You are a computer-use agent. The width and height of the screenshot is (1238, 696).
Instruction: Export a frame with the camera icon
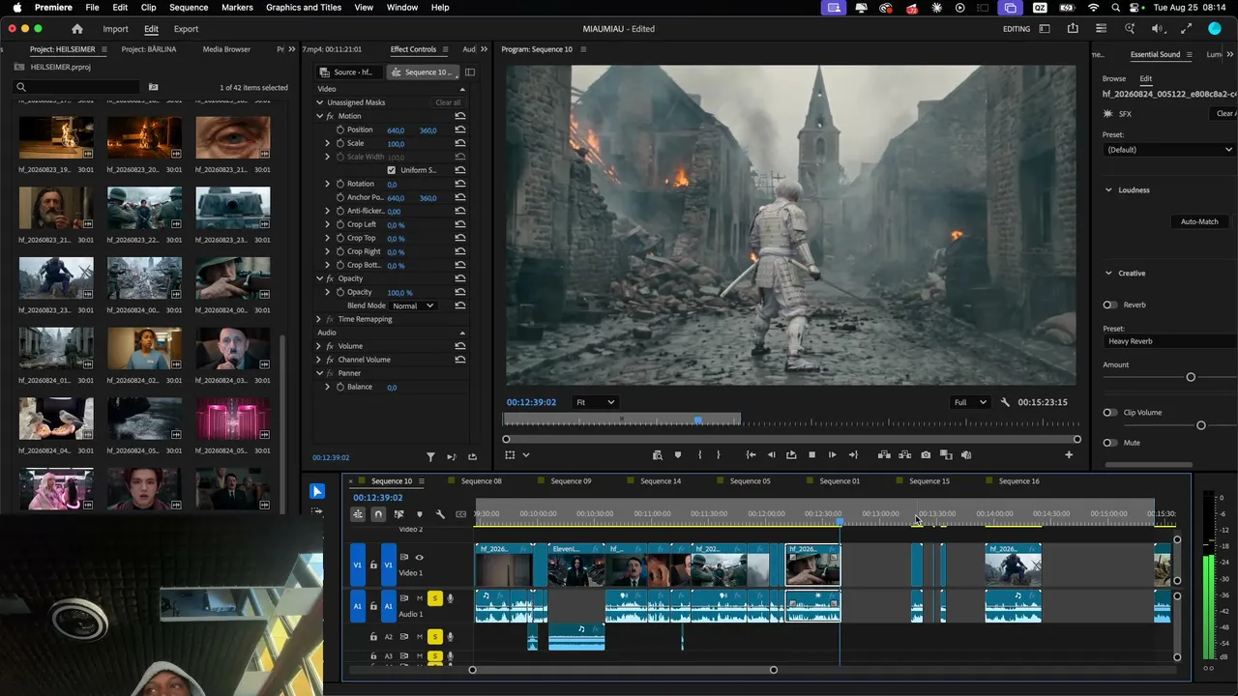pos(926,454)
